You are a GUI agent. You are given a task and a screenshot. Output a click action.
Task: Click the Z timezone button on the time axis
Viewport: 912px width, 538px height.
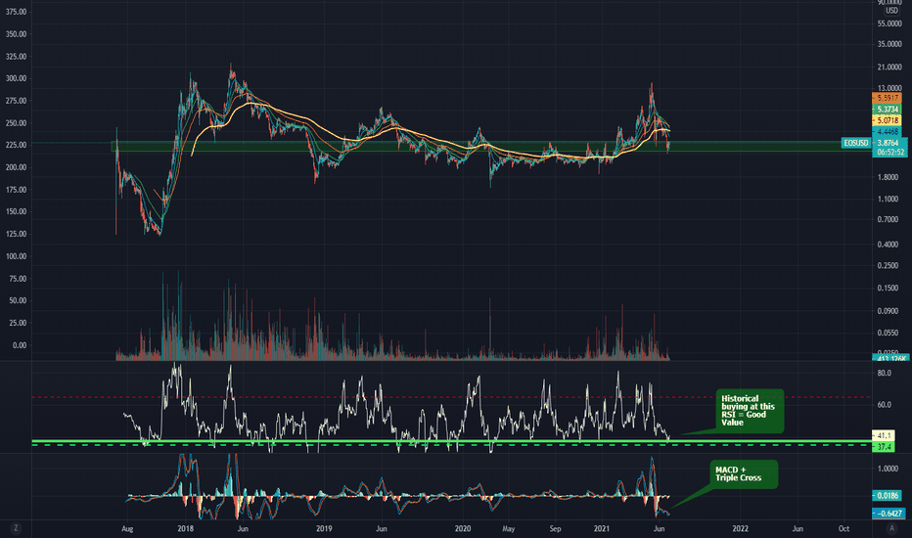pos(16,528)
